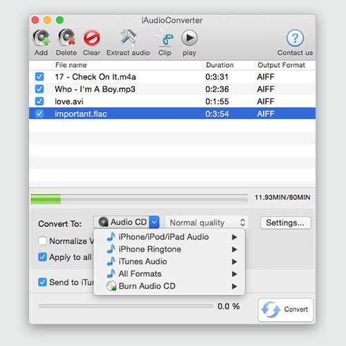Open the Normal quality dropdown

pos(207,223)
